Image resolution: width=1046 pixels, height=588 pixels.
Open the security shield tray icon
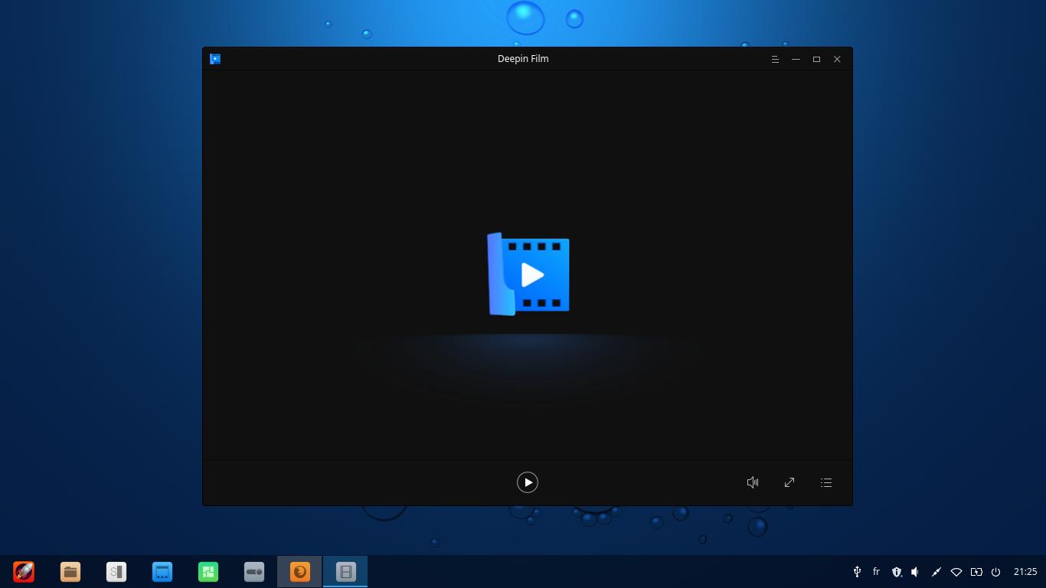coord(897,572)
